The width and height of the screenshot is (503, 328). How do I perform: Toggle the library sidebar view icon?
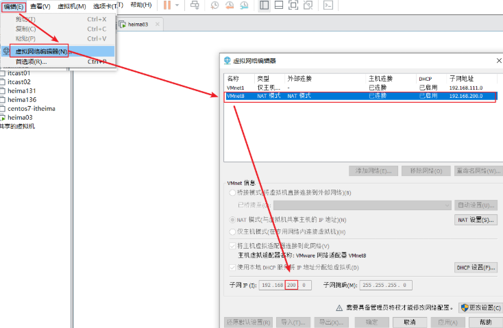(265, 5)
